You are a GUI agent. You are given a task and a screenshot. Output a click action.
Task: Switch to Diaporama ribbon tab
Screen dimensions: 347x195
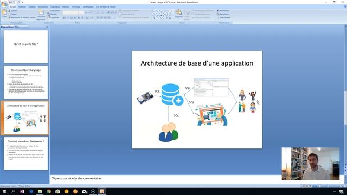pyautogui.click(x=55, y=7)
